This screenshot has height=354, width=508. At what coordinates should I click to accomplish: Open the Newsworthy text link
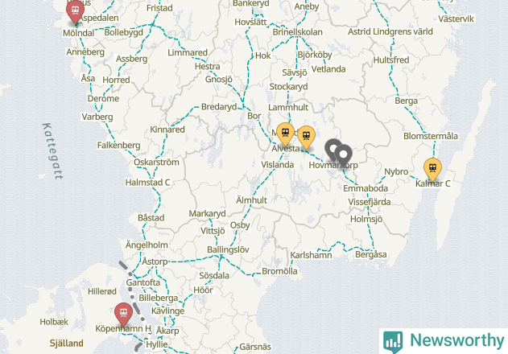pyautogui.click(x=457, y=340)
